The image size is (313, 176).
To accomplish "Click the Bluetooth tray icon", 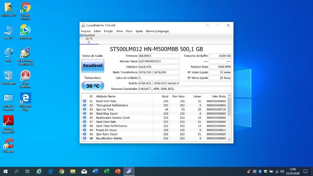I will pos(260,171).
